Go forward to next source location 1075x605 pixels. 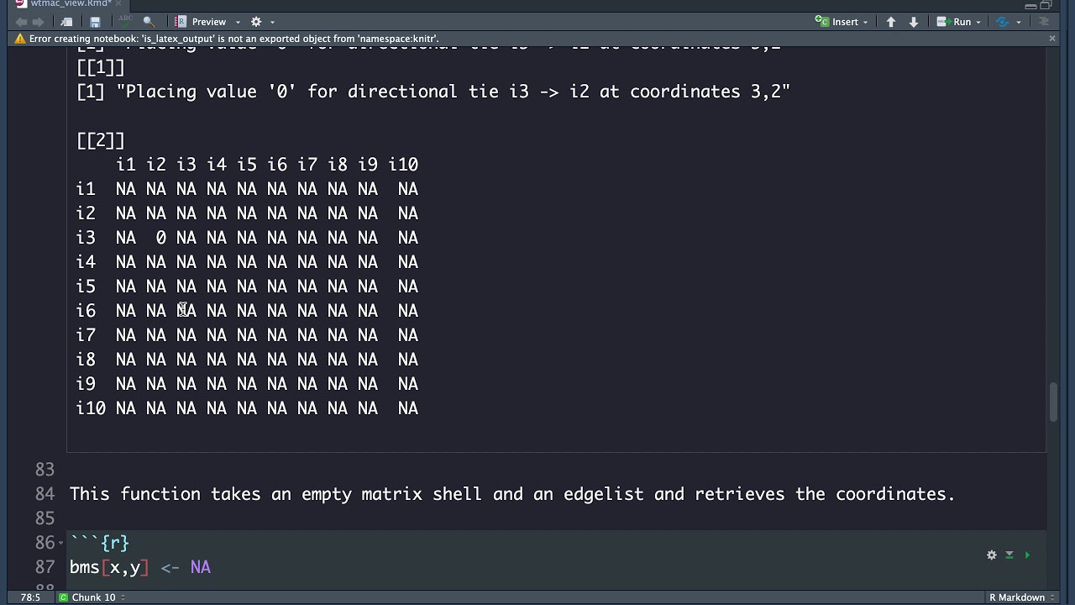pyautogui.click(x=37, y=22)
